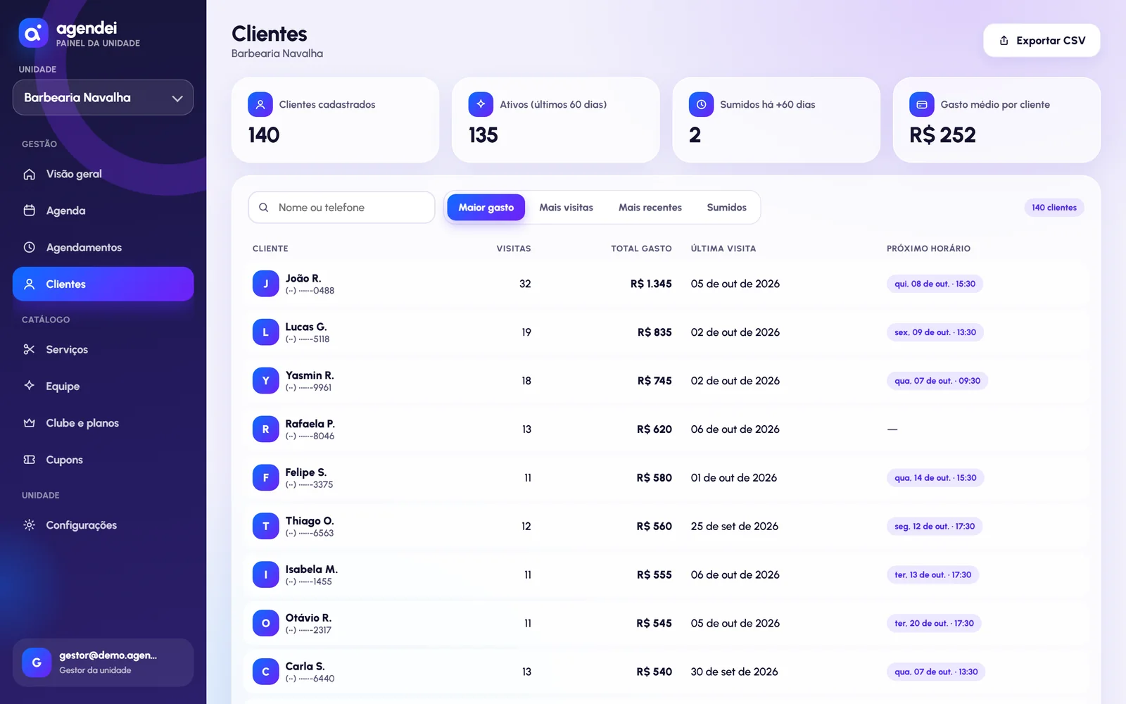
Task: Open Carla S. client name
Action: (305, 667)
